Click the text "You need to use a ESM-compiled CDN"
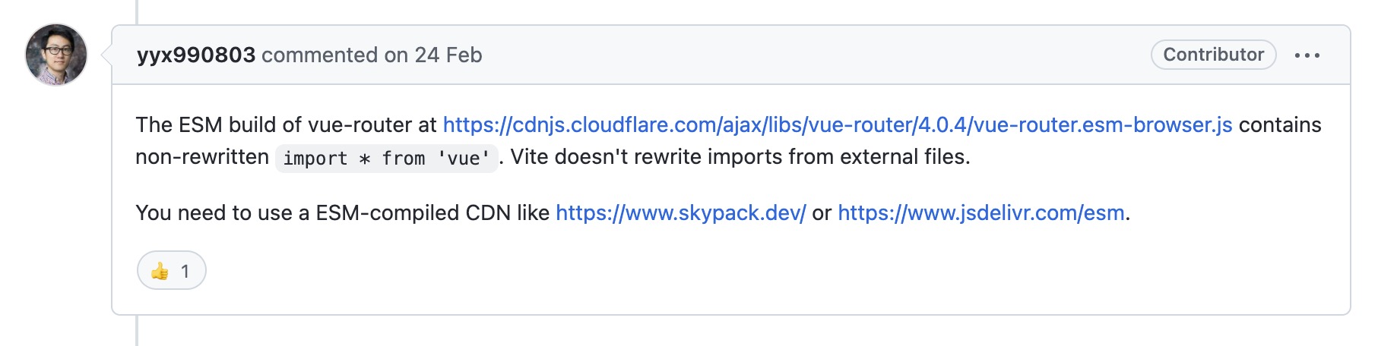1397x346 pixels. coord(322,212)
